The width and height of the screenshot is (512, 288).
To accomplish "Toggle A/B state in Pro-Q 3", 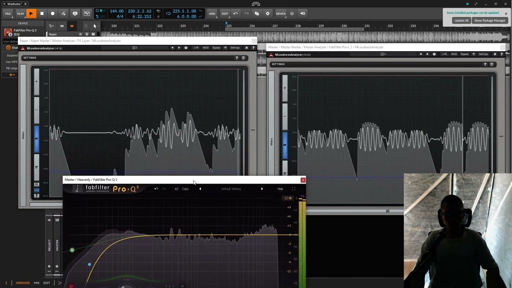I will point(176,189).
